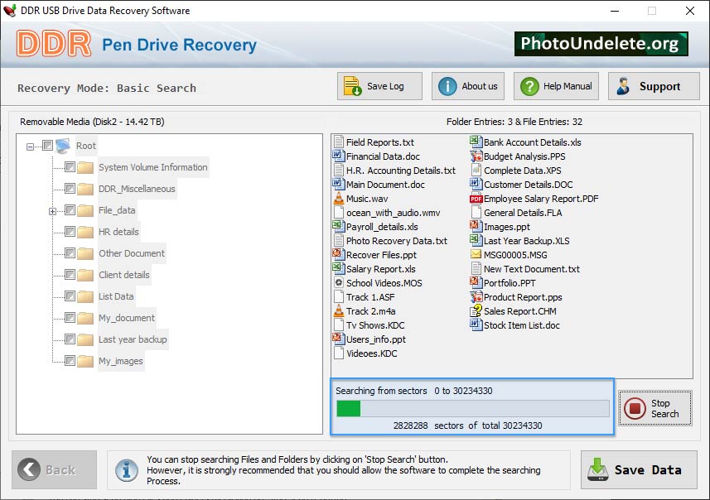This screenshot has width=710, height=500.
Task: Check the My_document folder checkbox
Action: (70, 318)
